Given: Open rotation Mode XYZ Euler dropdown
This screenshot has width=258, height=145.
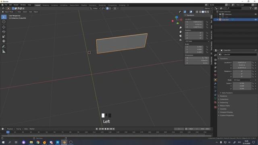Looking at the screenshot, I should (242, 80).
